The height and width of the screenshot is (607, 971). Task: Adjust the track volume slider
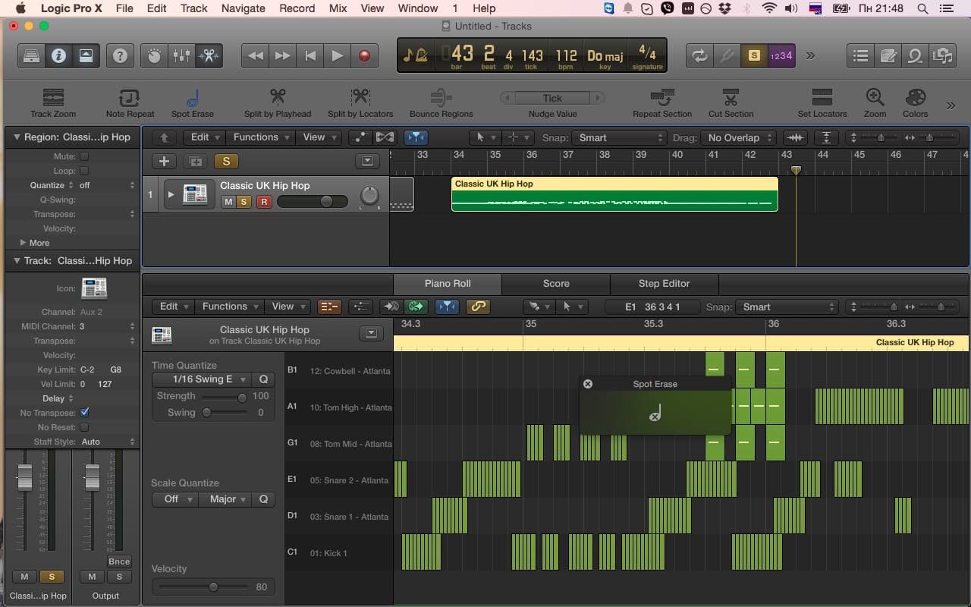coord(312,202)
